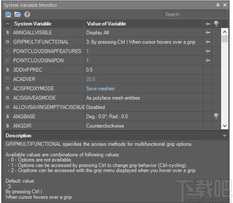Click the tilde column header
The height and width of the screenshot is (203, 233).
8,24
